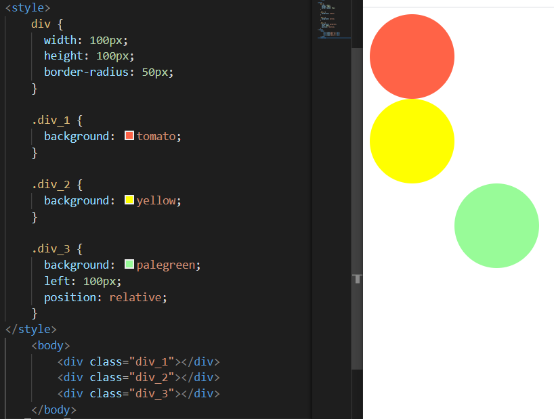Click the '.div_1 {' selector line
This screenshot has height=419, width=554.
(57, 120)
